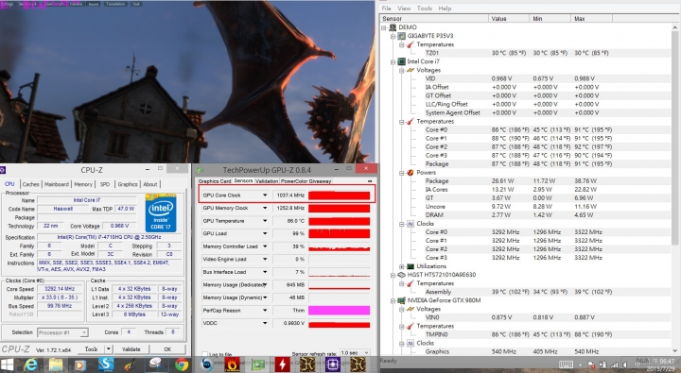Open the Help menu in HWMonitor
The height and width of the screenshot is (373, 681).
[445, 8]
